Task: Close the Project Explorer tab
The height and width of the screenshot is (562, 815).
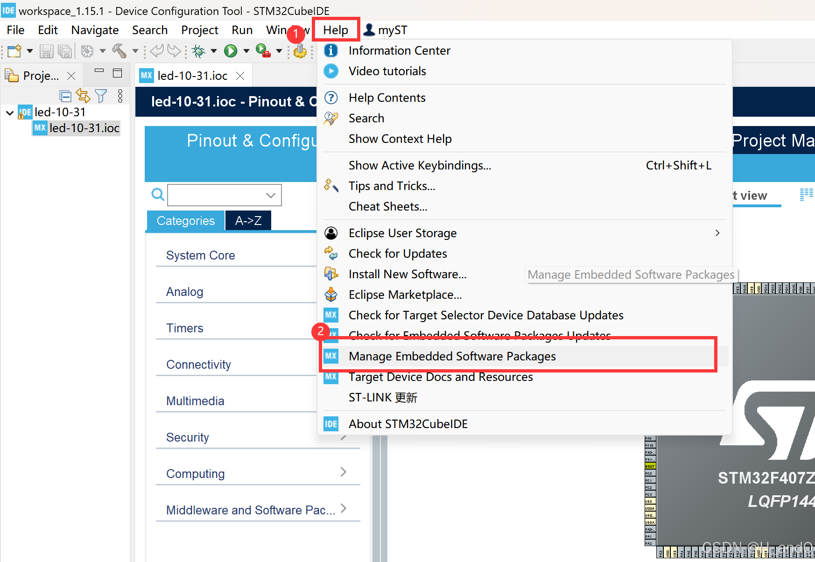Action: pyautogui.click(x=71, y=76)
